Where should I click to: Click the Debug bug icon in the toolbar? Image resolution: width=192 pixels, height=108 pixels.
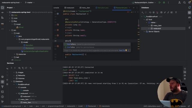click(x=164, y=2)
